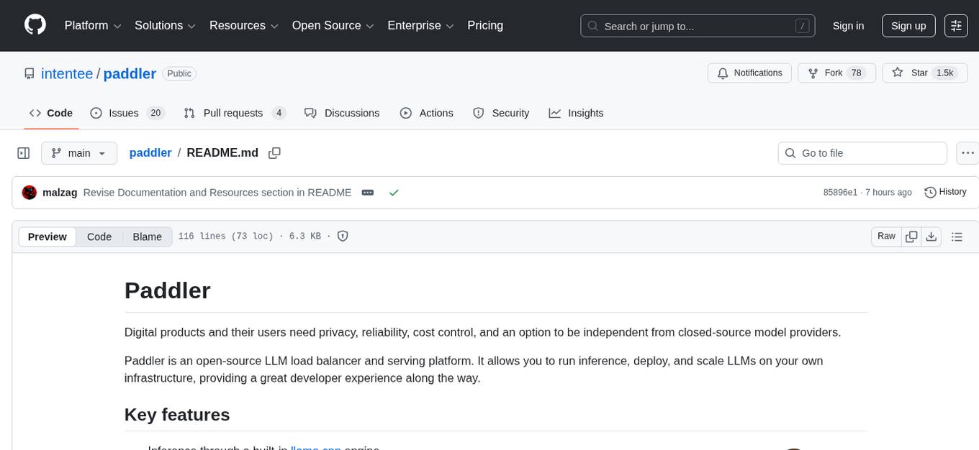The image size is (979, 450).
Task: Focus the Go to file field
Action: [x=862, y=153]
